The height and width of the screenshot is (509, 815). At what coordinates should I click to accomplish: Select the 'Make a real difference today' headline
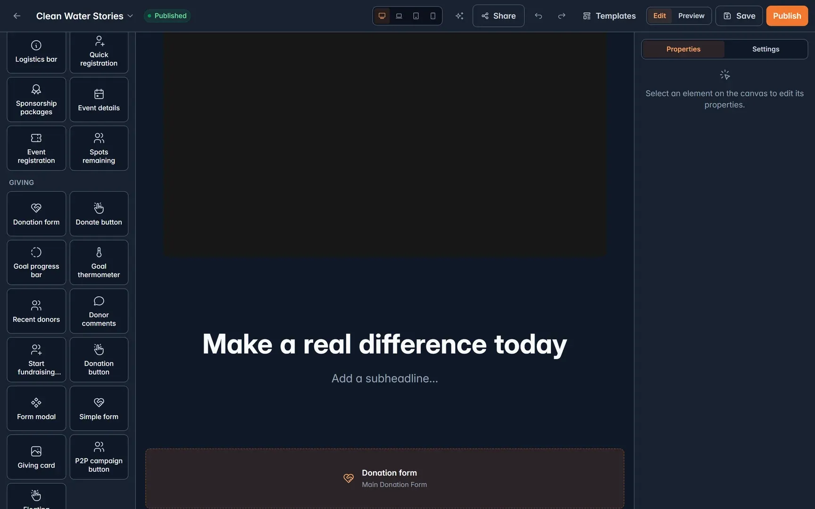click(x=385, y=344)
